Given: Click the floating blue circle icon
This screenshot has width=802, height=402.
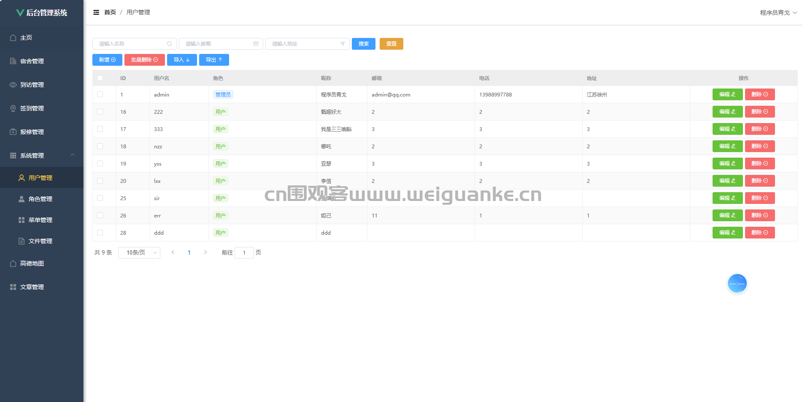Looking at the screenshot, I should (737, 284).
